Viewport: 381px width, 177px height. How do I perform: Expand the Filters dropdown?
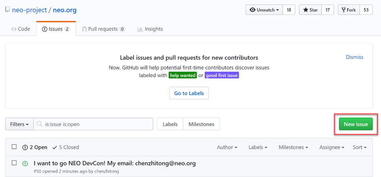click(x=19, y=124)
